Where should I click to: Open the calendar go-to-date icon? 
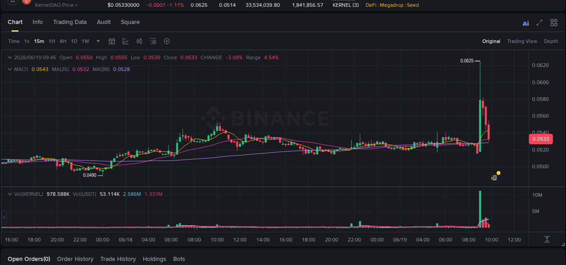click(x=112, y=41)
